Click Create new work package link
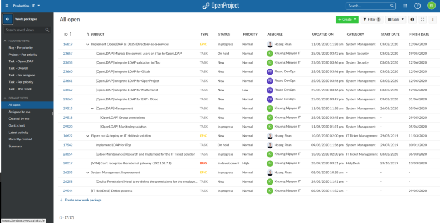Viewport: 440px width, 223px height. (84, 199)
